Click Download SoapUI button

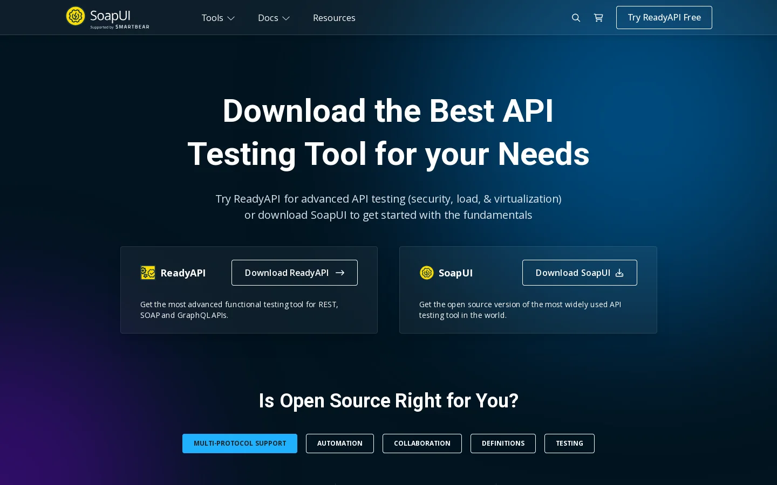(580, 273)
